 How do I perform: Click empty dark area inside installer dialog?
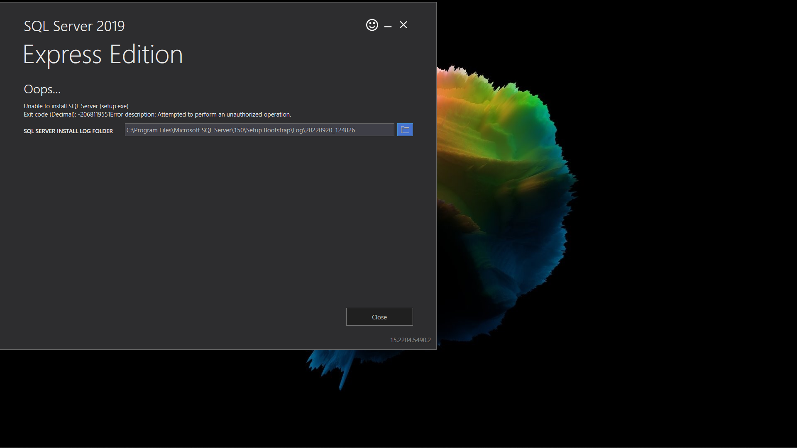click(208, 228)
